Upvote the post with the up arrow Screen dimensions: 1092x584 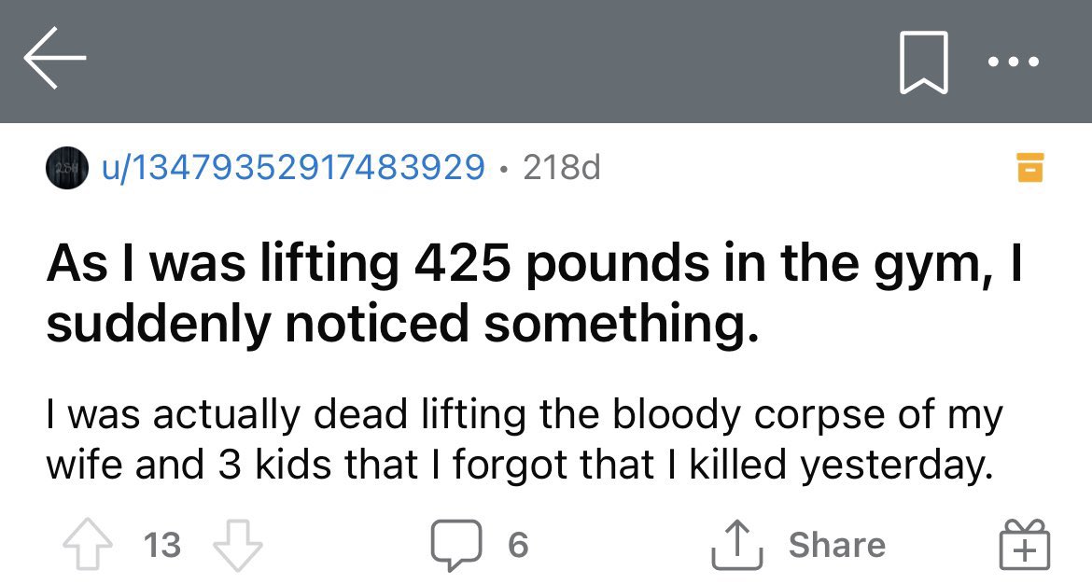pos(87,545)
